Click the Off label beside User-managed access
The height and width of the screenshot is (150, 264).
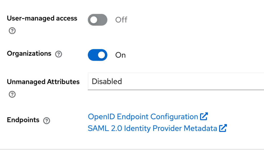coord(121,20)
